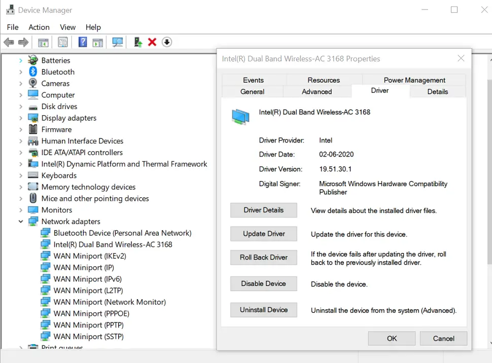492x363 pixels.
Task: Expand the Batteries node
Action: click(x=21, y=60)
